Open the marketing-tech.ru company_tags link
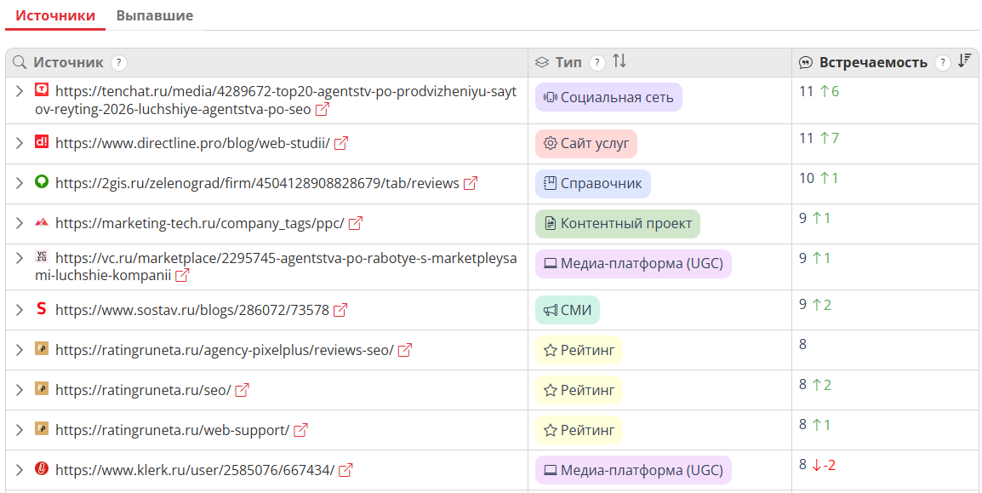The image size is (982, 493). point(199,224)
